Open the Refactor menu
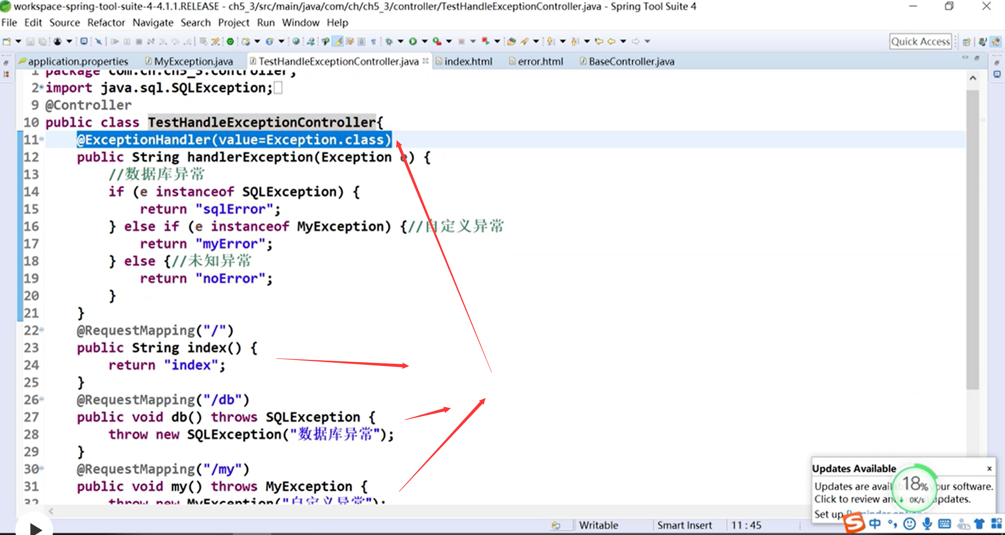 (x=106, y=23)
